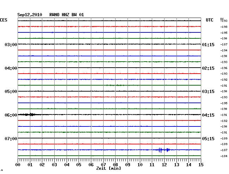229x174 pixels.
Task: Click the 01:15 UTC time label
Action: point(208,45)
